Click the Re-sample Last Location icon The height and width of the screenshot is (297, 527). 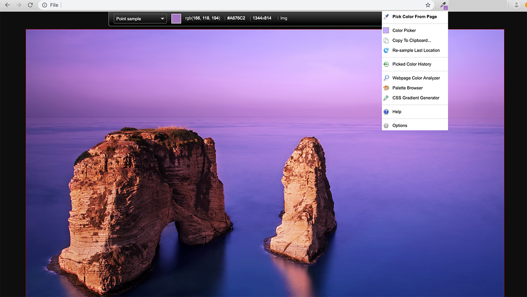[x=387, y=50]
